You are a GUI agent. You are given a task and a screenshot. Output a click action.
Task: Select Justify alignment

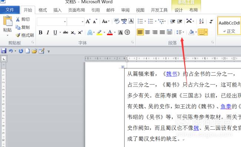162,32
